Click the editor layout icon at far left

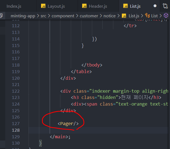pyautogui.click(x=1, y=16)
